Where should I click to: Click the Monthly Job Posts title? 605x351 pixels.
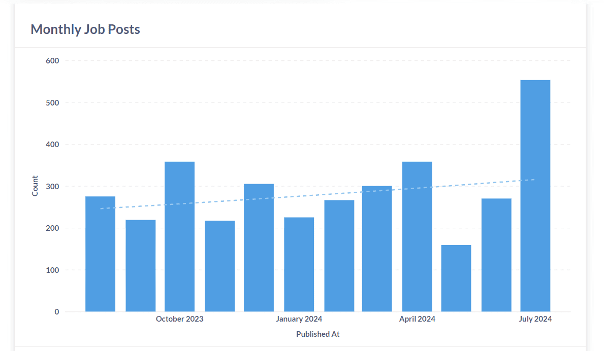tap(85, 29)
